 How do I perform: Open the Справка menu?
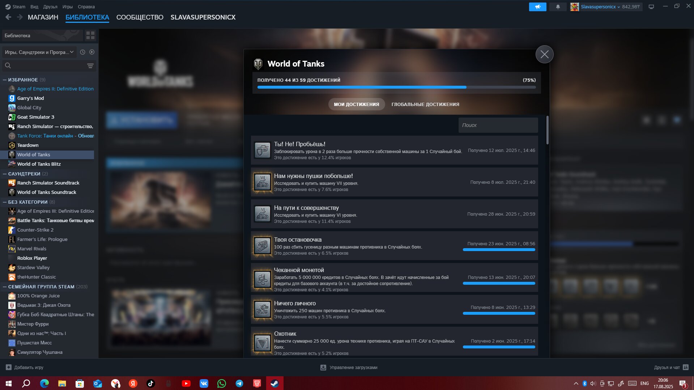86,7
